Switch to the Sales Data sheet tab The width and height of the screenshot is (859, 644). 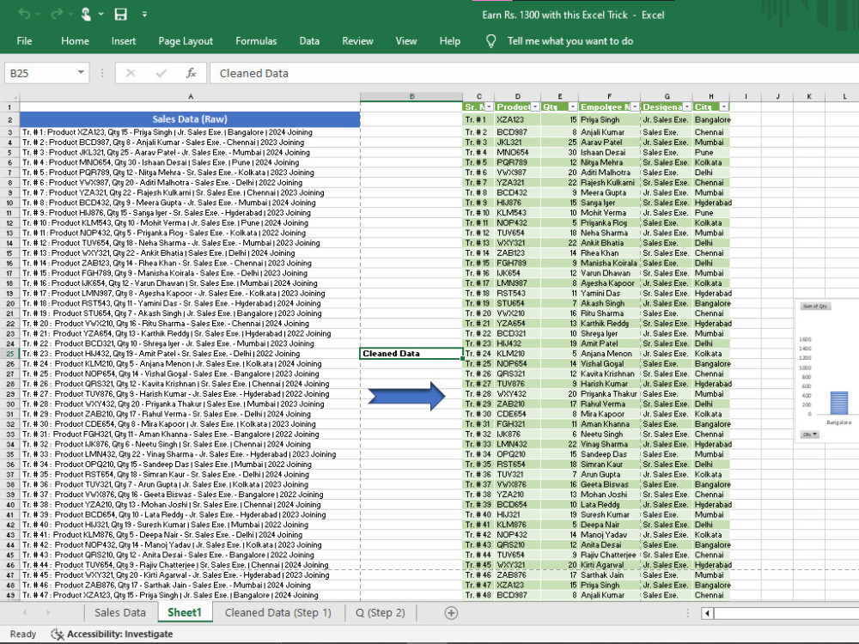[x=120, y=612]
